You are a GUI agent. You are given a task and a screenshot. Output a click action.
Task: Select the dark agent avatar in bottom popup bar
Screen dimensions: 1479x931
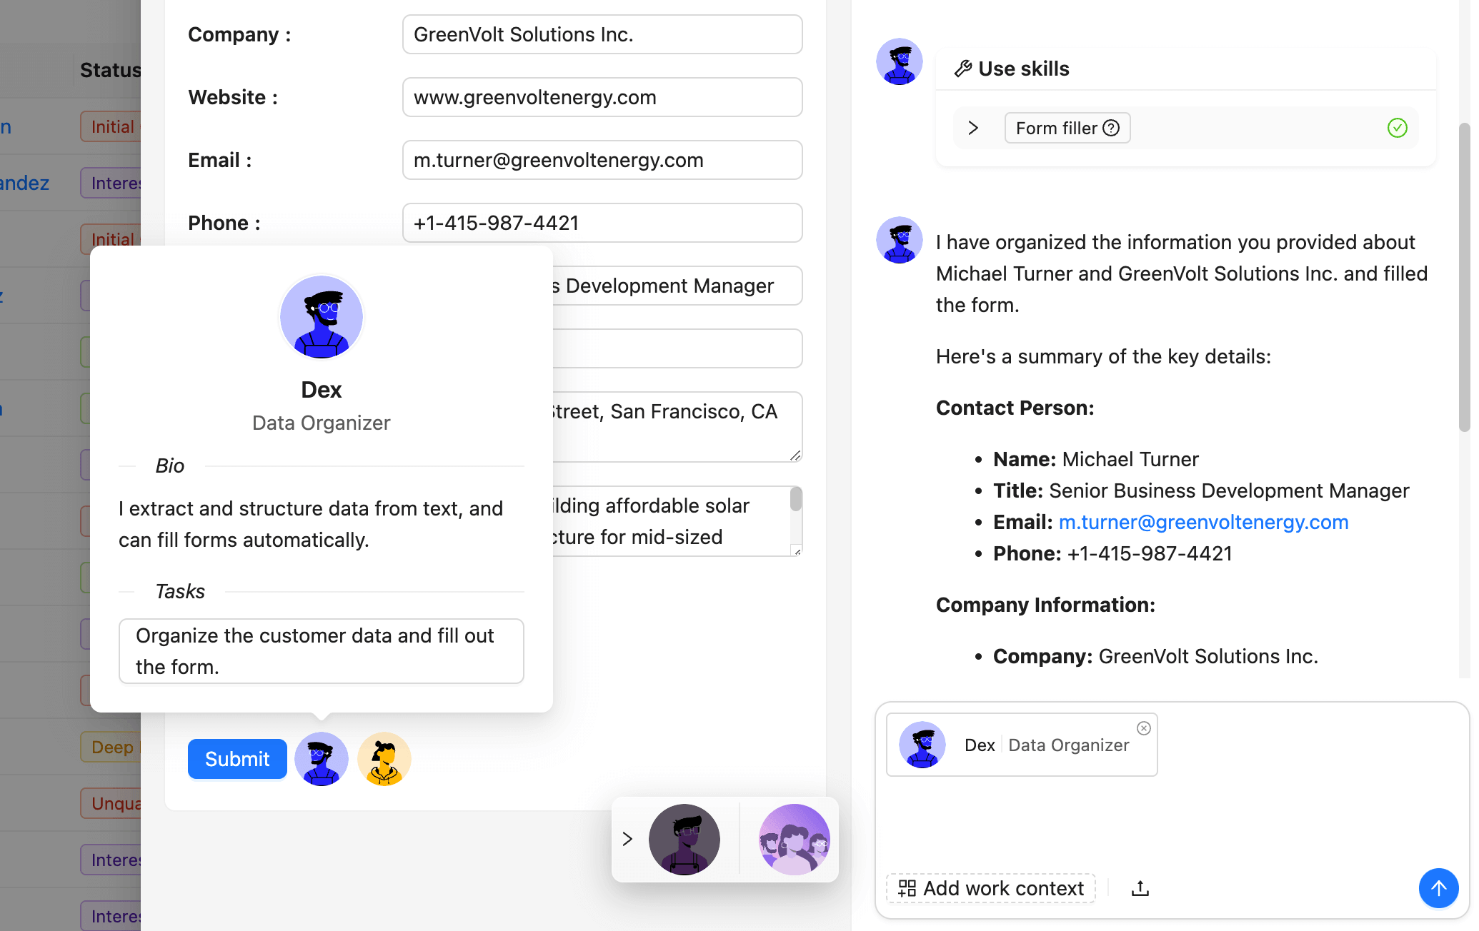point(684,840)
